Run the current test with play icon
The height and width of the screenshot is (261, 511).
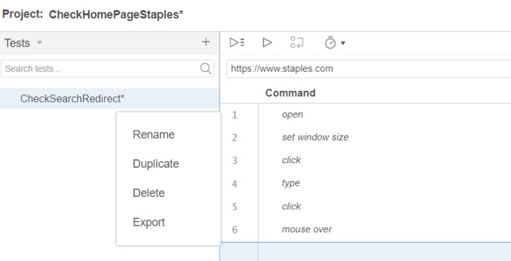coord(267,43)
